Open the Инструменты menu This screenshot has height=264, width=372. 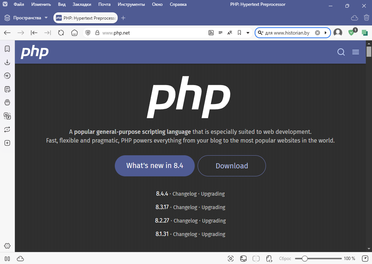click(x=131, y=4)
